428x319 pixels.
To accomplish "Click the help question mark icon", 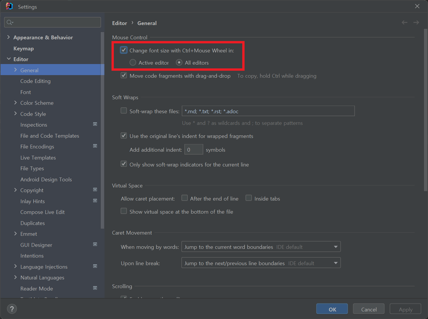I will pyautogui.click(x=12, y=309).
